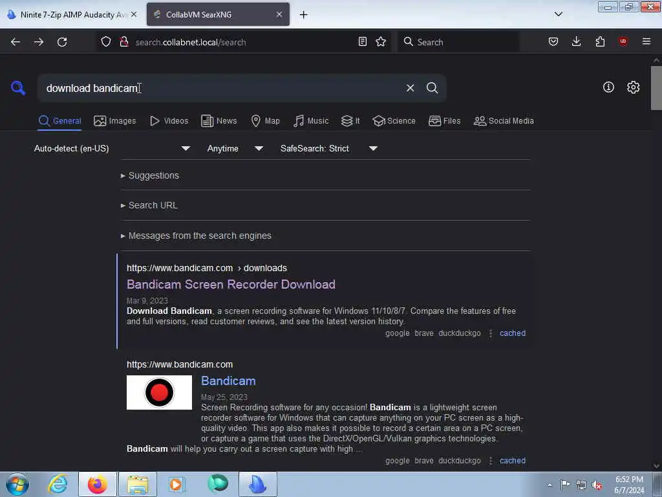Image resolution: width=662 pixels, height=497 pixels.
Task: Click the SearXNG magnifier logo
Action: point(18,88)
